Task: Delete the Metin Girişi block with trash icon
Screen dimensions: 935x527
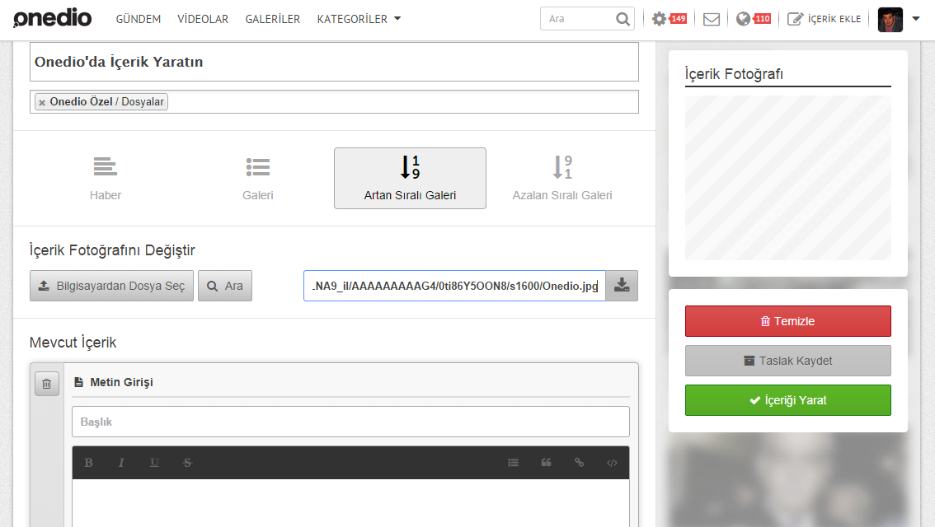Action: (x=46, y=384)
